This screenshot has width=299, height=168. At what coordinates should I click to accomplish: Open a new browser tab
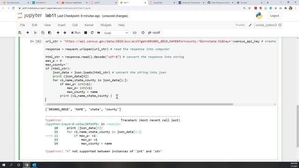pyautogui.click(x=268, y=3)
